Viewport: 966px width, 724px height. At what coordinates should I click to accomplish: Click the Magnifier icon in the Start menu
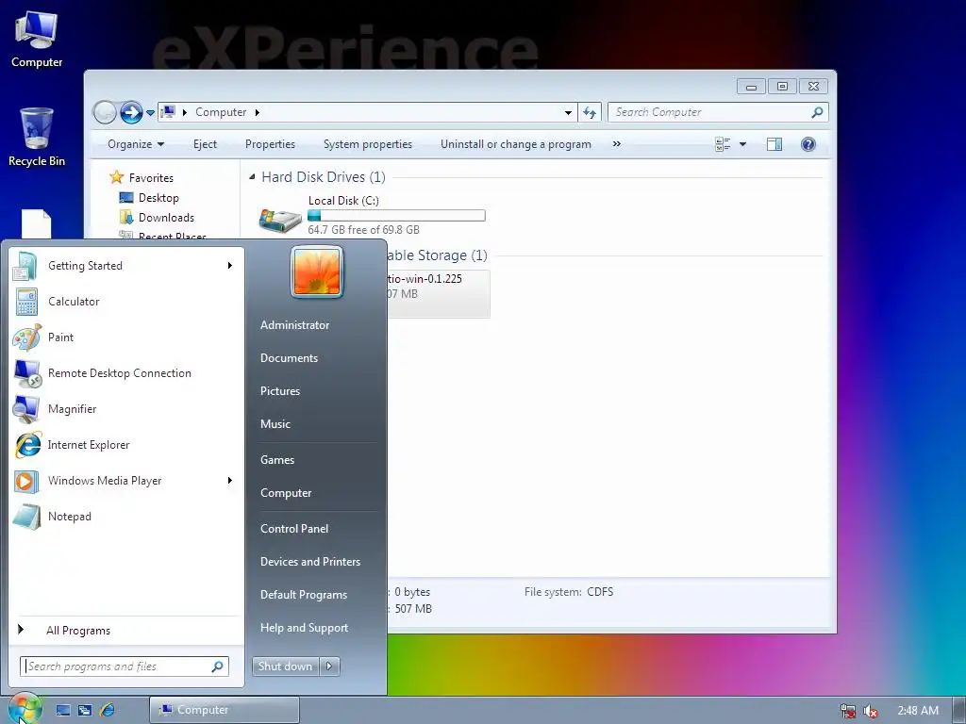point(26,409)
